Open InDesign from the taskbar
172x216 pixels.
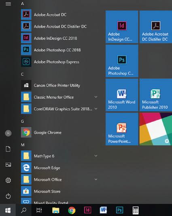pos(87,210)
